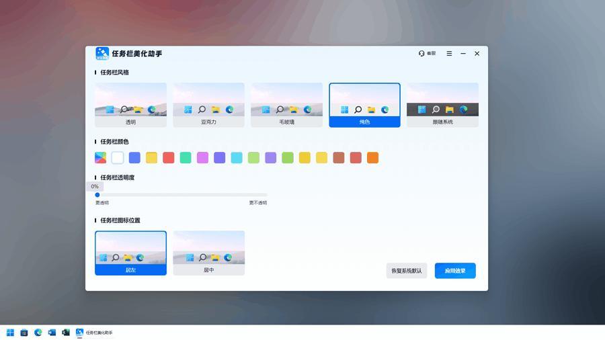Open the multicolor custom color picker swatch
605x340 pixels.
pyautogui.click(x=100, y=158)
